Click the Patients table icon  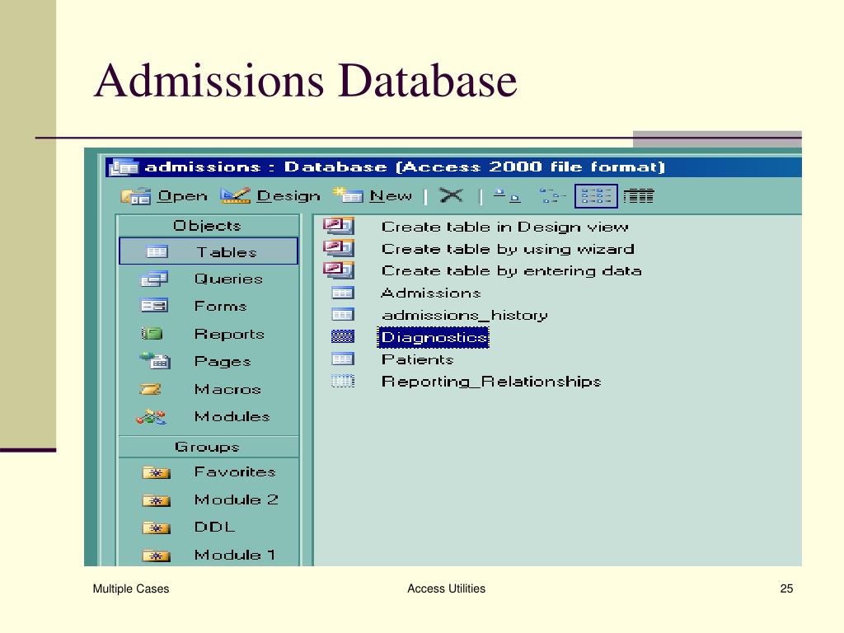pyautogui.click(x=343, y=359)
